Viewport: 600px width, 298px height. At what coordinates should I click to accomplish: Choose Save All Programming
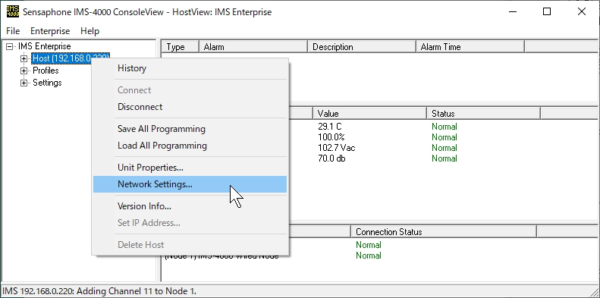pyautogui.click(x=190, y=129)
